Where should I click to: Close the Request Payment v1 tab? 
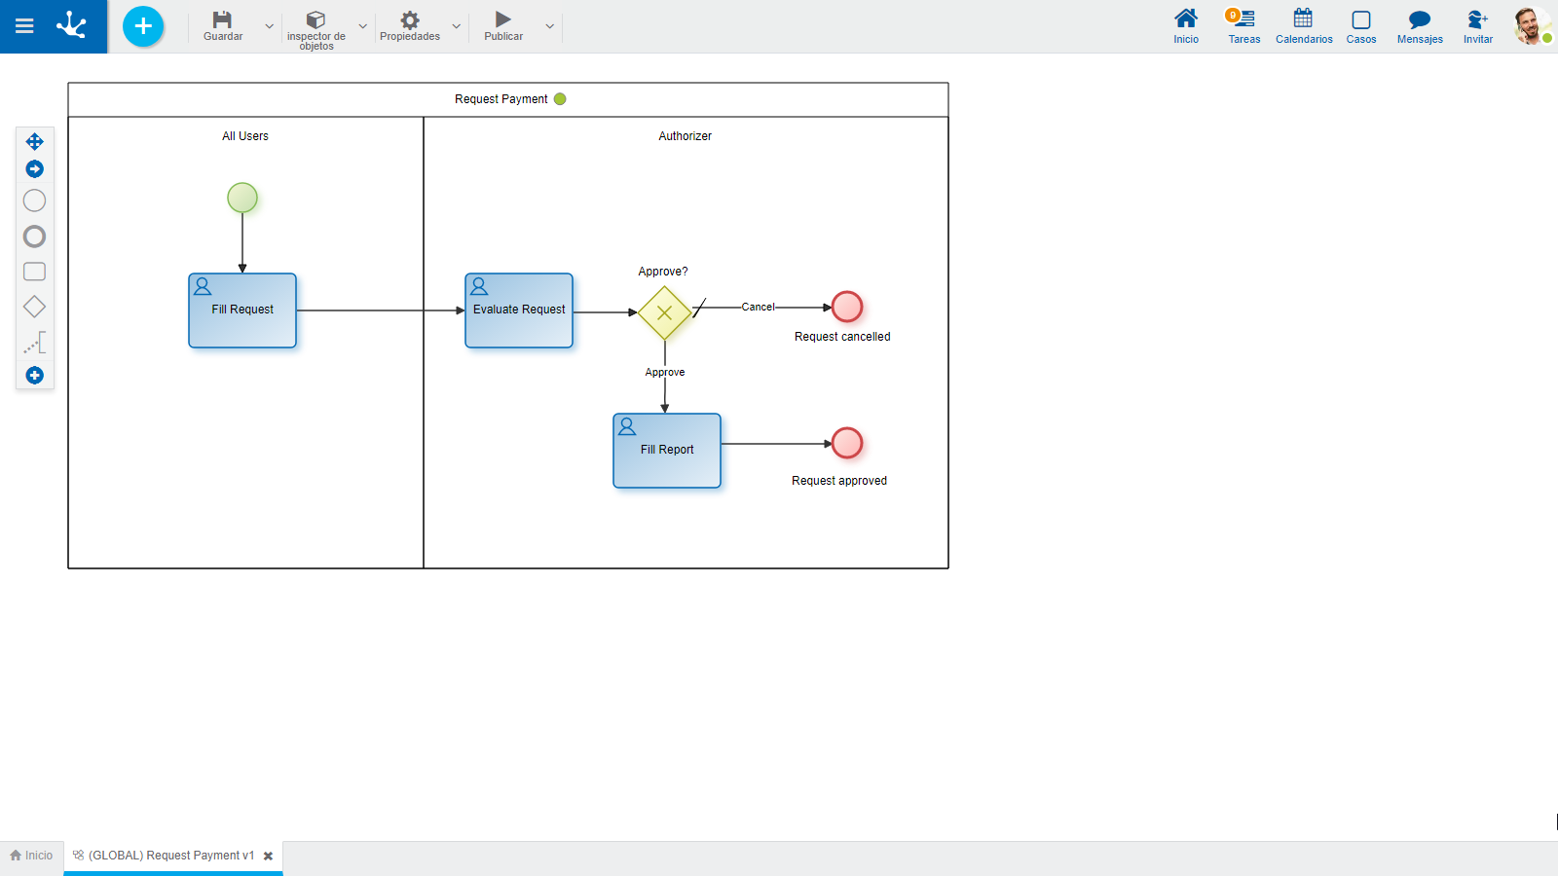268,857
